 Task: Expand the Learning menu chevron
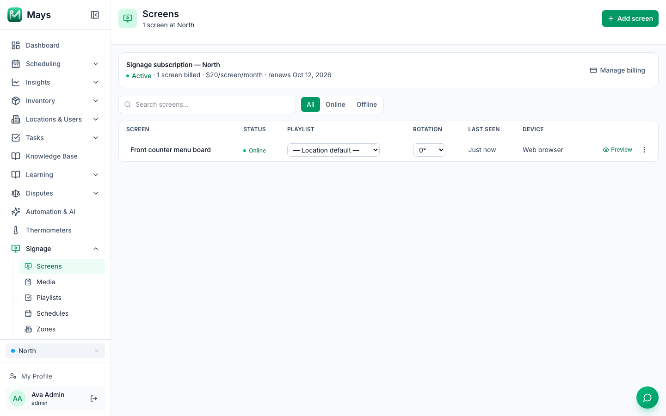coord(96,175)
